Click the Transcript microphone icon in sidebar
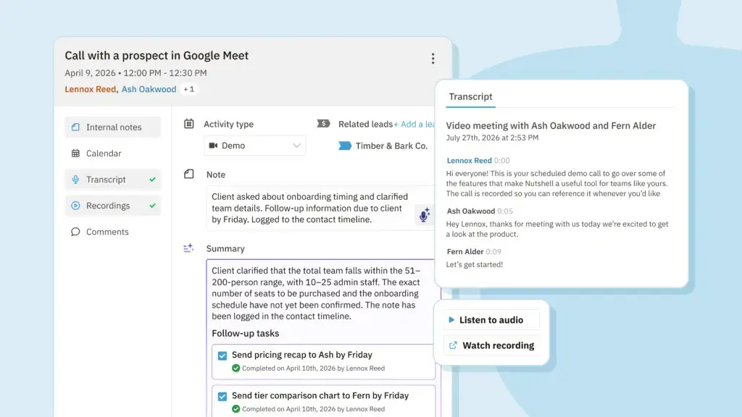The height and width of the screenshot is (417, 742). 75,180
